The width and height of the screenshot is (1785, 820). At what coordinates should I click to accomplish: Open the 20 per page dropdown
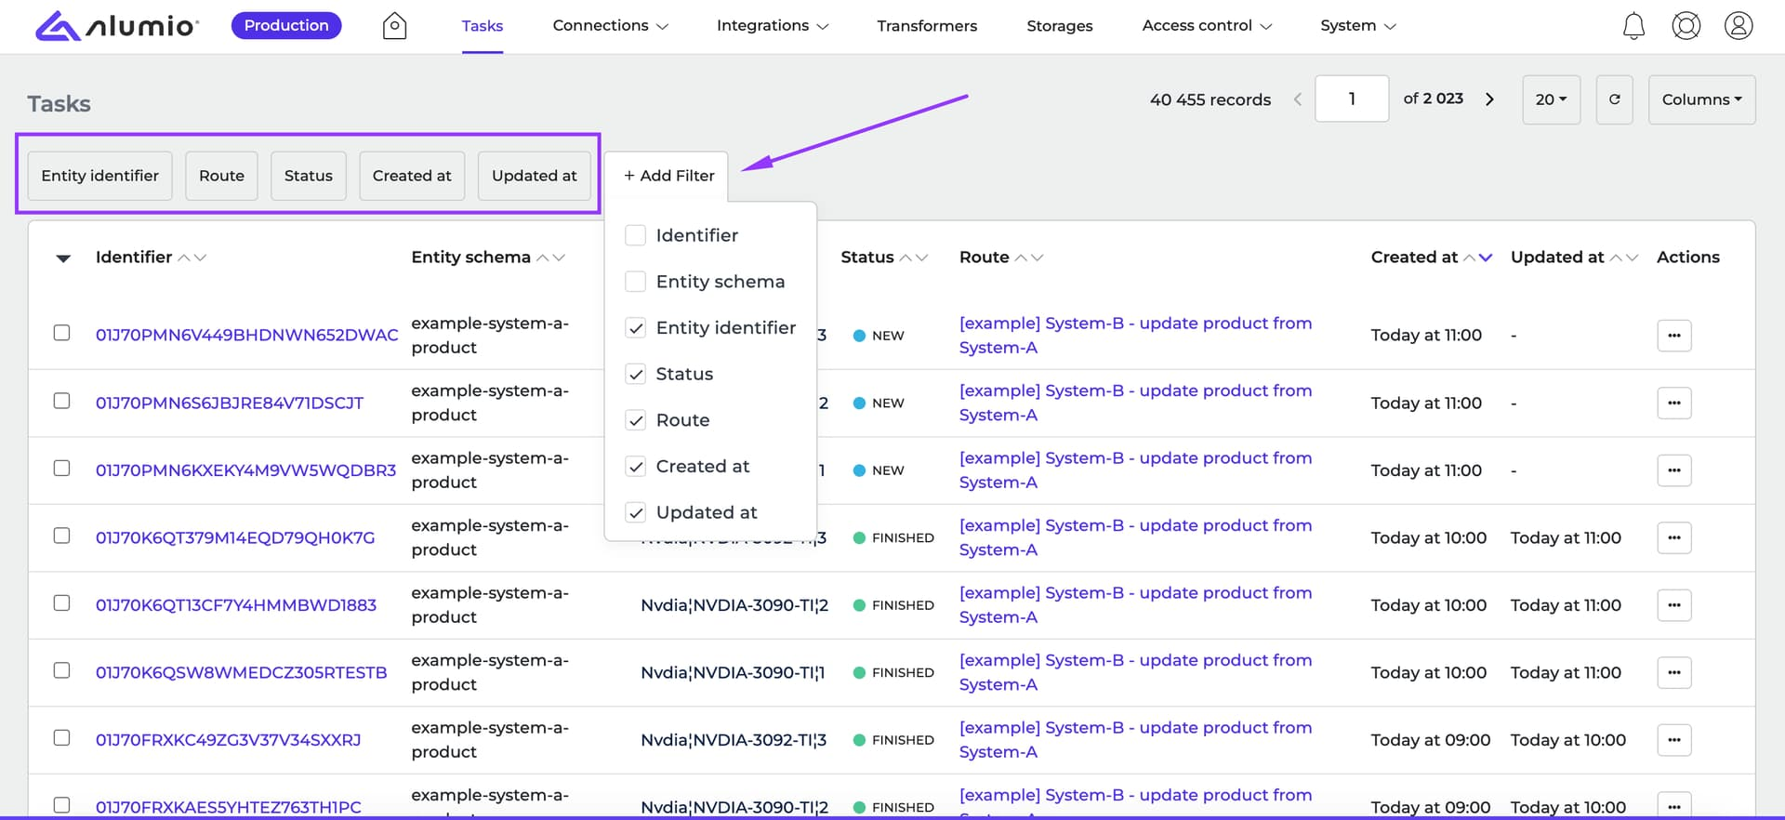[x=1551, y=99]
